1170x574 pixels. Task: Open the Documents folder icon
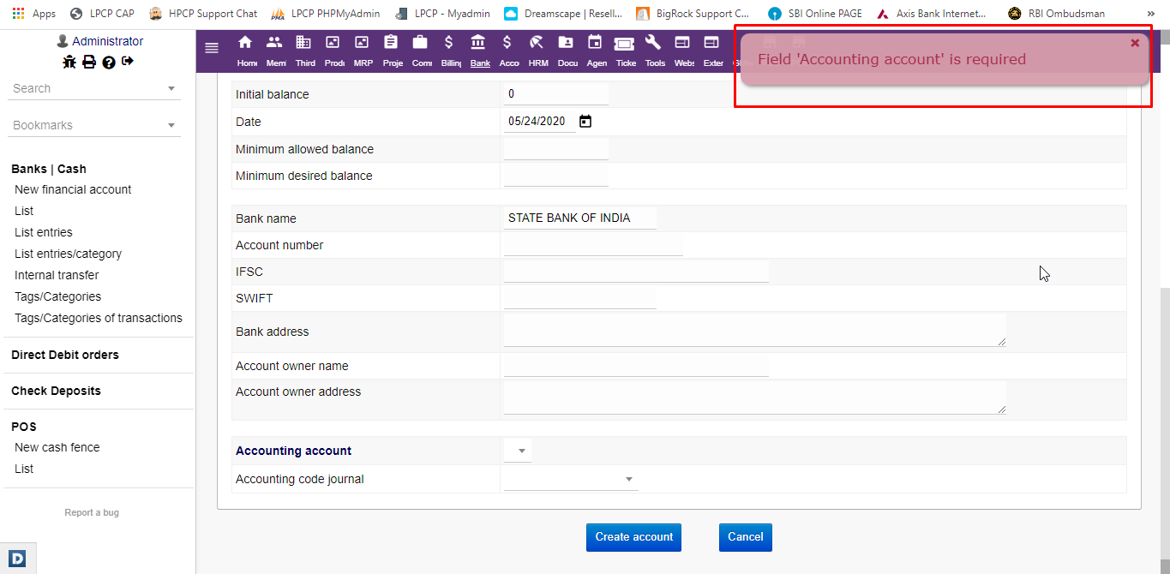566,43
